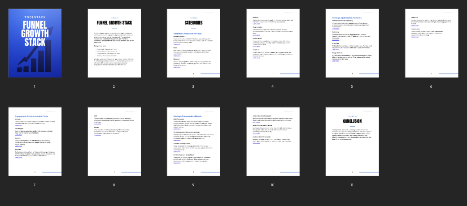Click the page number 2 label
This screenshot has width=467, height=206.
tap(114, 86)
